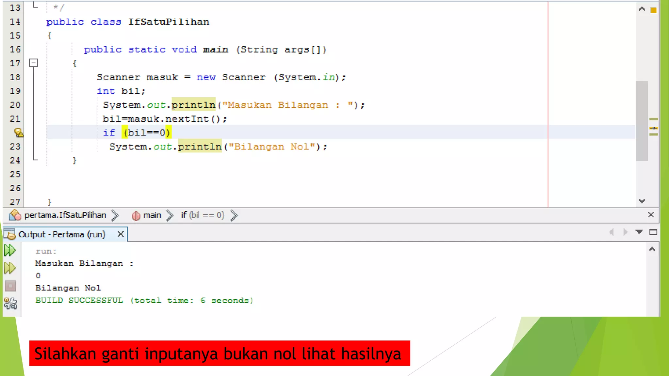
Task: Expand the arrow after if (bil == 0) breadcrumb
Action: tap(234, 215)
